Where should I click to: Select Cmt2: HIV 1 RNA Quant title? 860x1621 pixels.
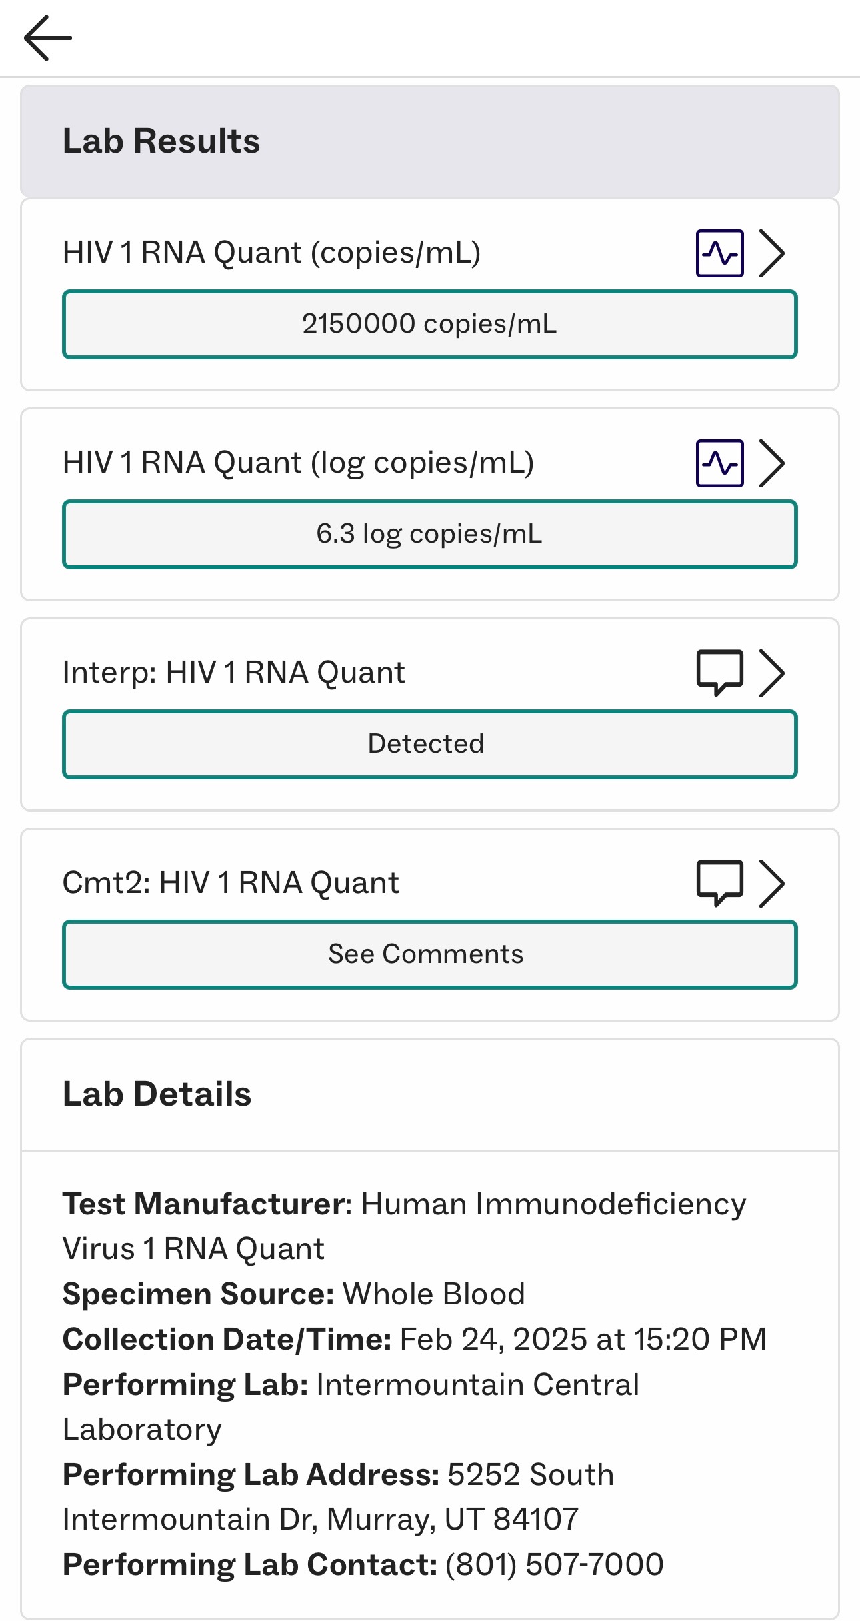click(230, 883)
